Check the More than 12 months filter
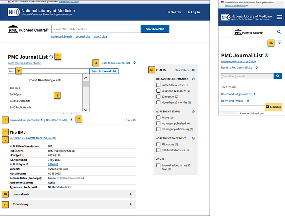285x216 pixels. coord(158,102)
